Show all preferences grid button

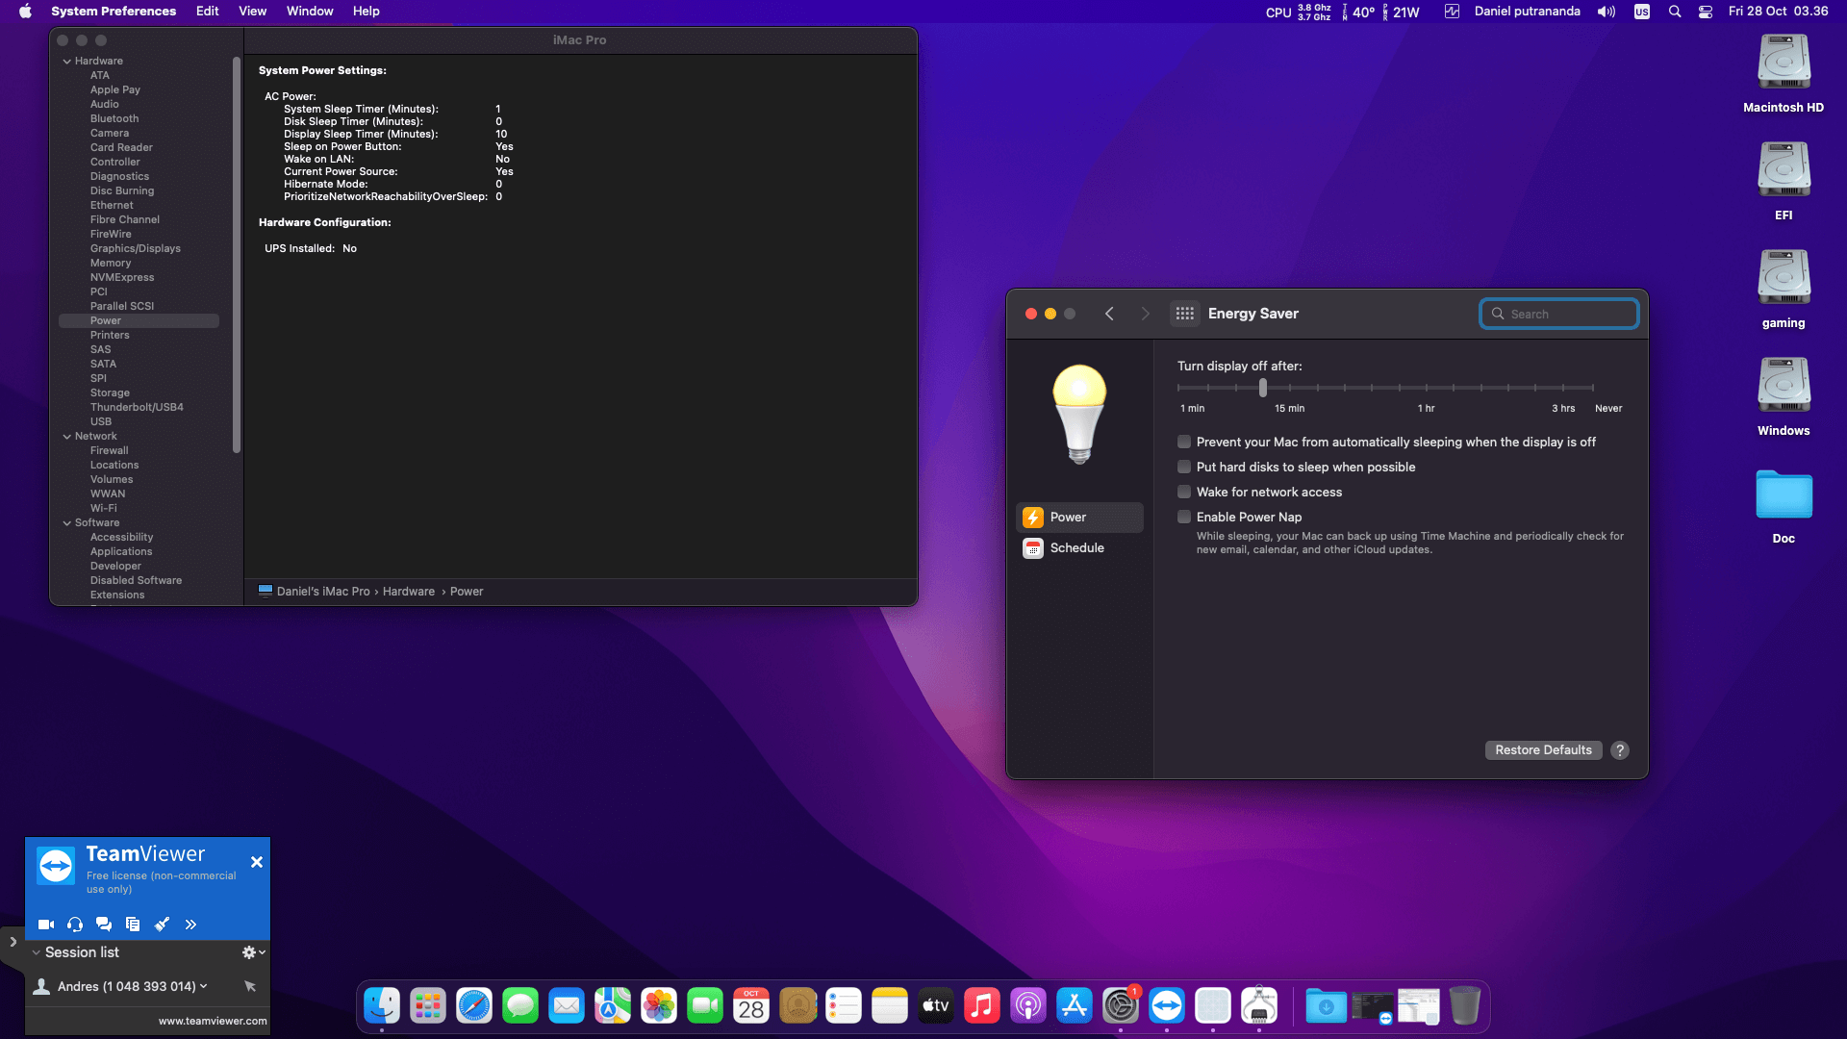tap(1184, 314)
